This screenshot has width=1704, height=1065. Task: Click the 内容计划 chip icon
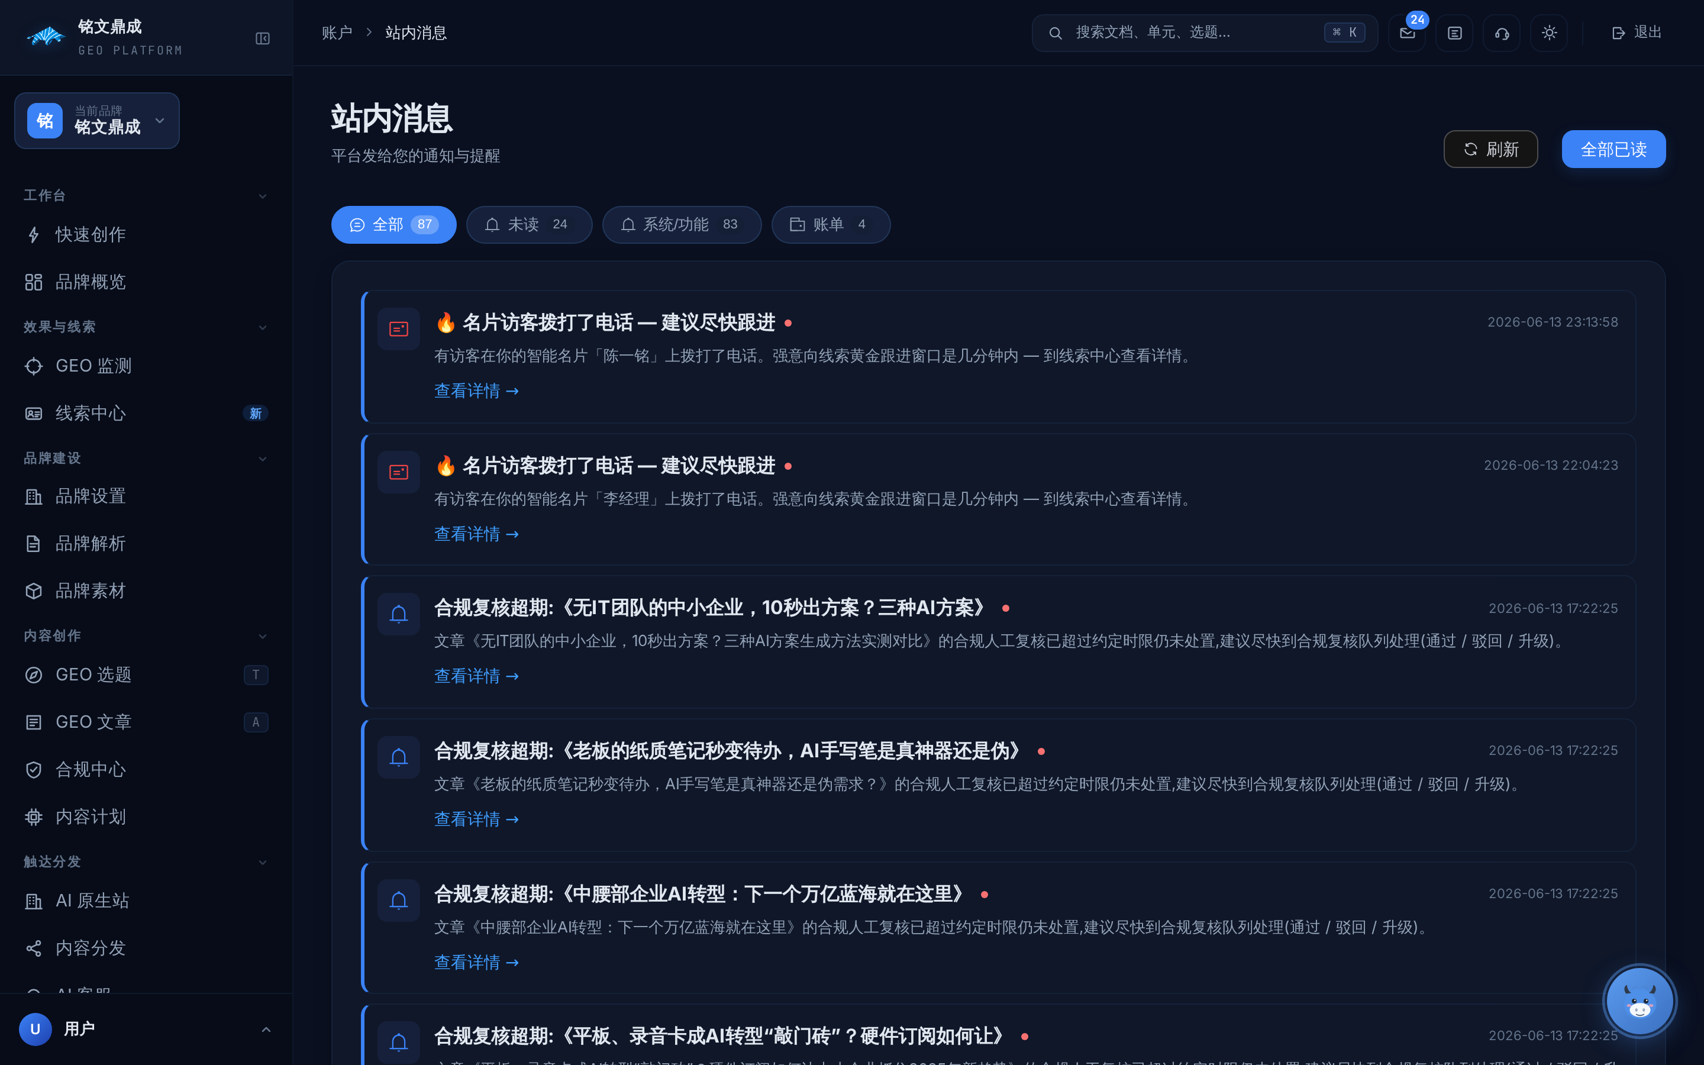33,816
